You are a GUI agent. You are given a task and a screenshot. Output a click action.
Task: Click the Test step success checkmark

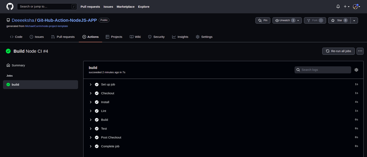(97, 129)
